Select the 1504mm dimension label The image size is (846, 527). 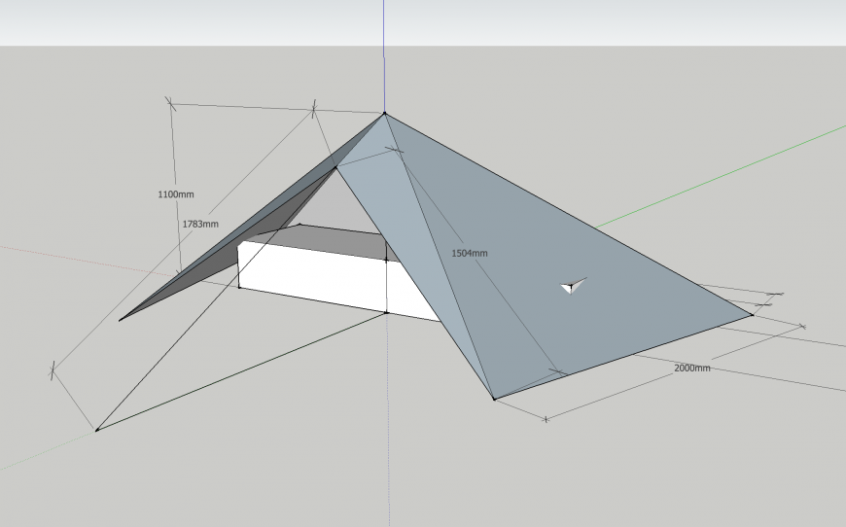point(470,253)
